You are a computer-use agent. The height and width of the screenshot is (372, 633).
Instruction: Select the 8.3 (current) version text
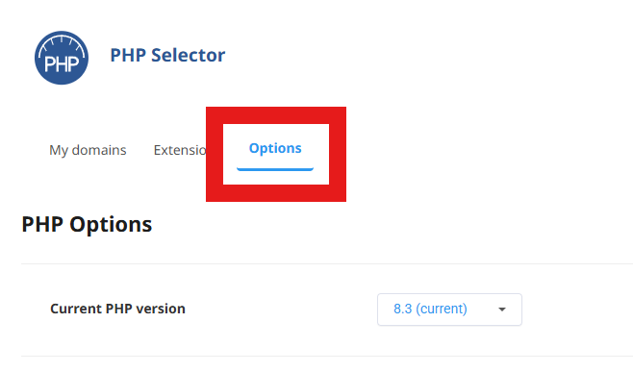(430, 309)
